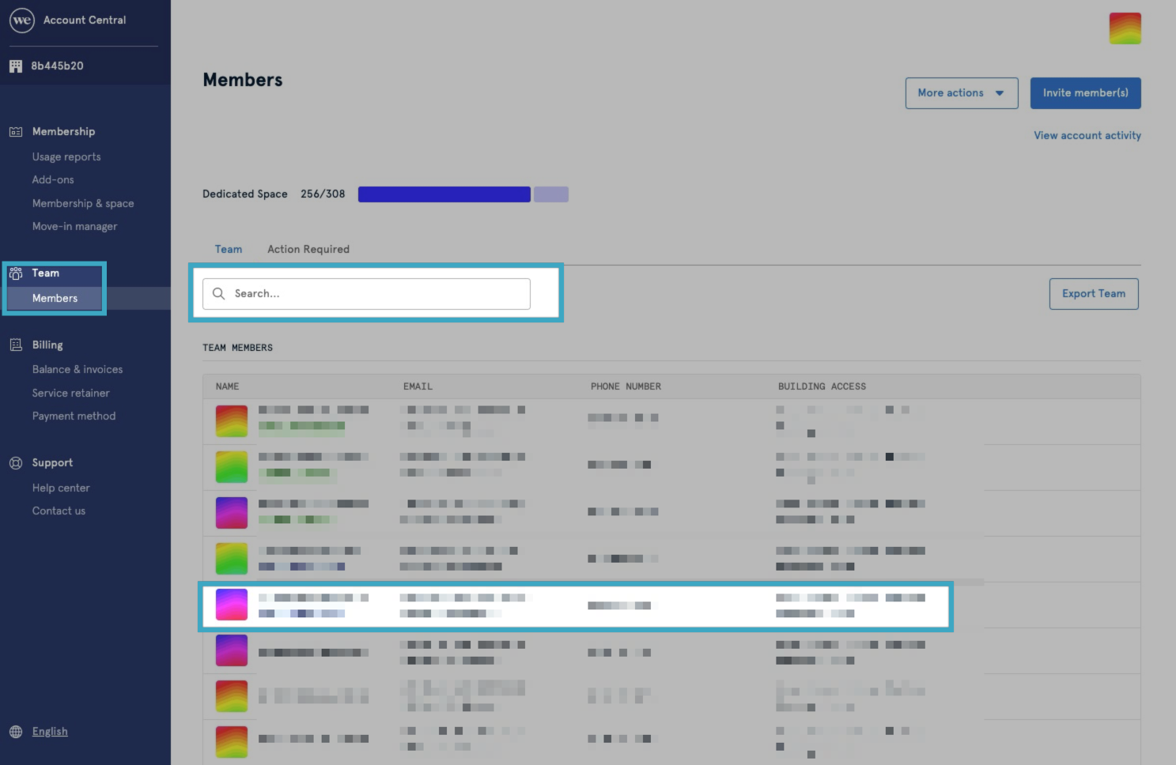
Task: Click the Invite member(s) button
Action: [1085, 93]
